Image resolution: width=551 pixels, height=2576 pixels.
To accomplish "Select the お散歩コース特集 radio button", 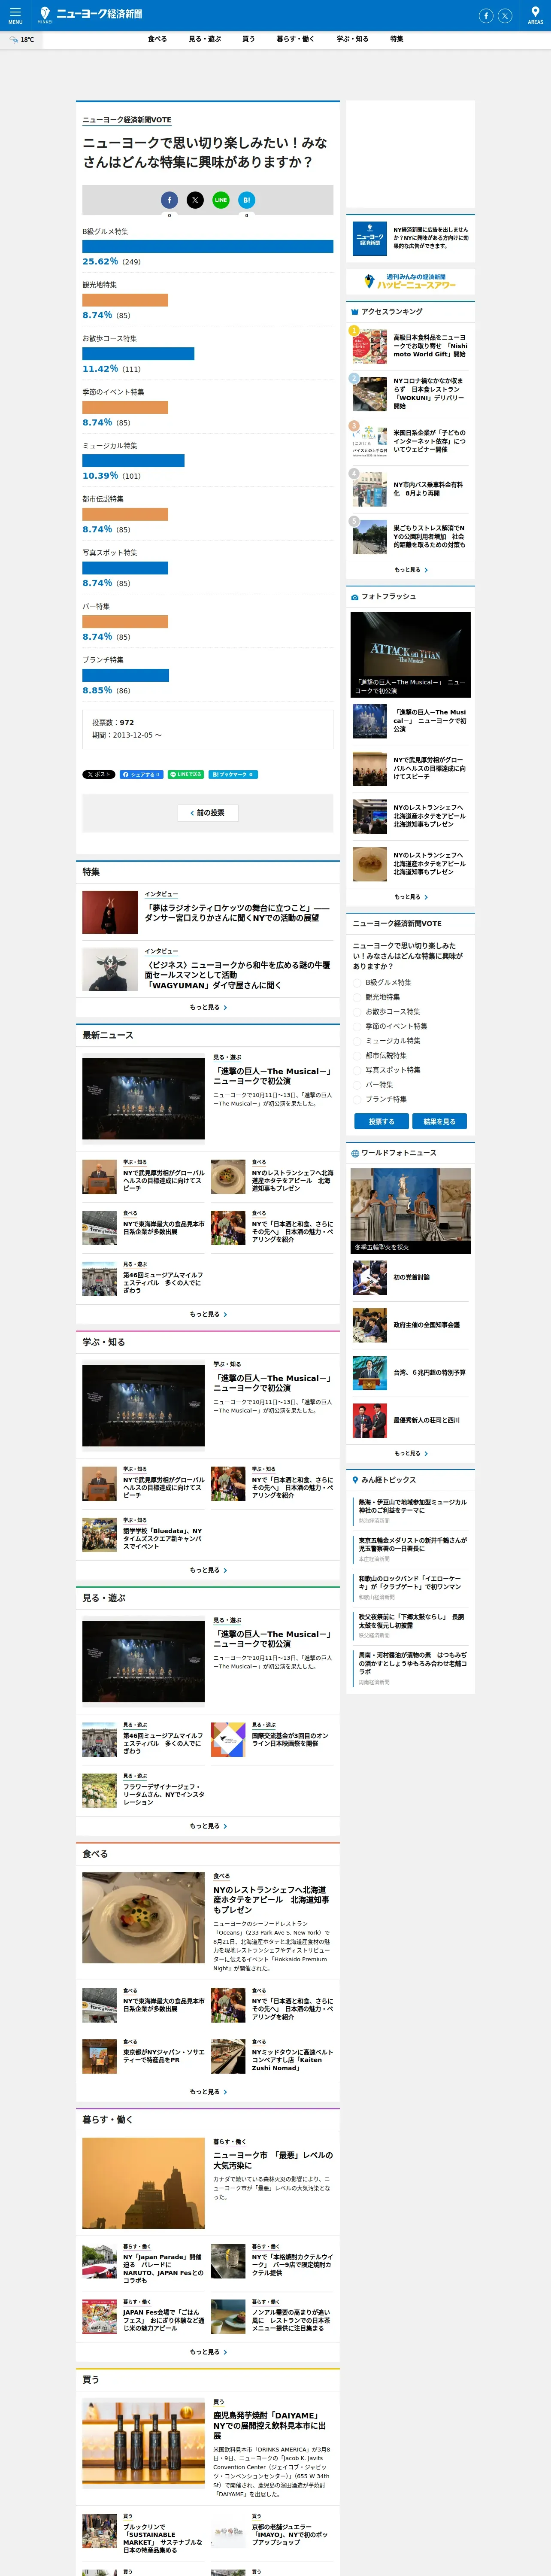I will pyautogui.click(x=357, y=1011).
